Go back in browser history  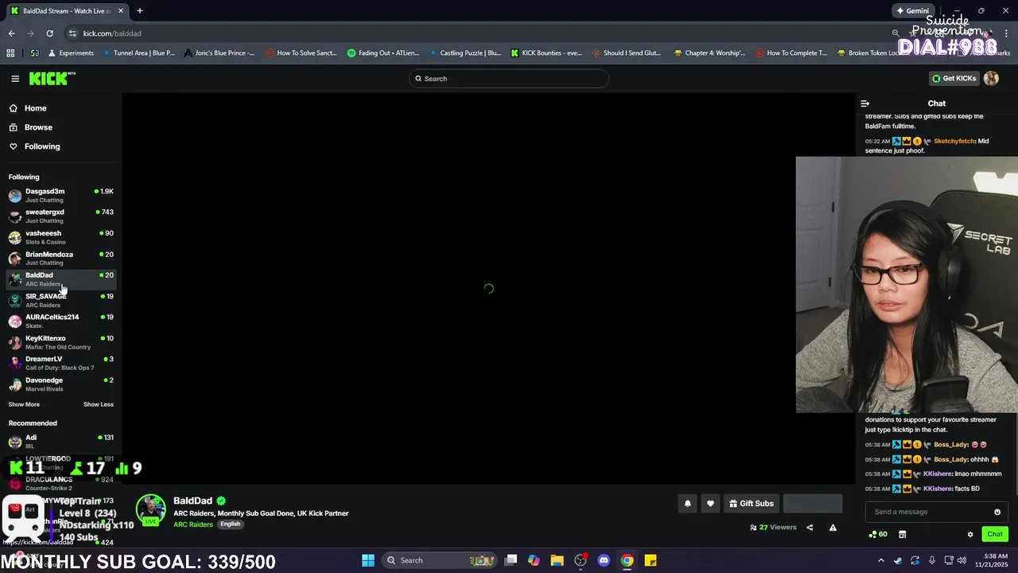coord(11,33)
